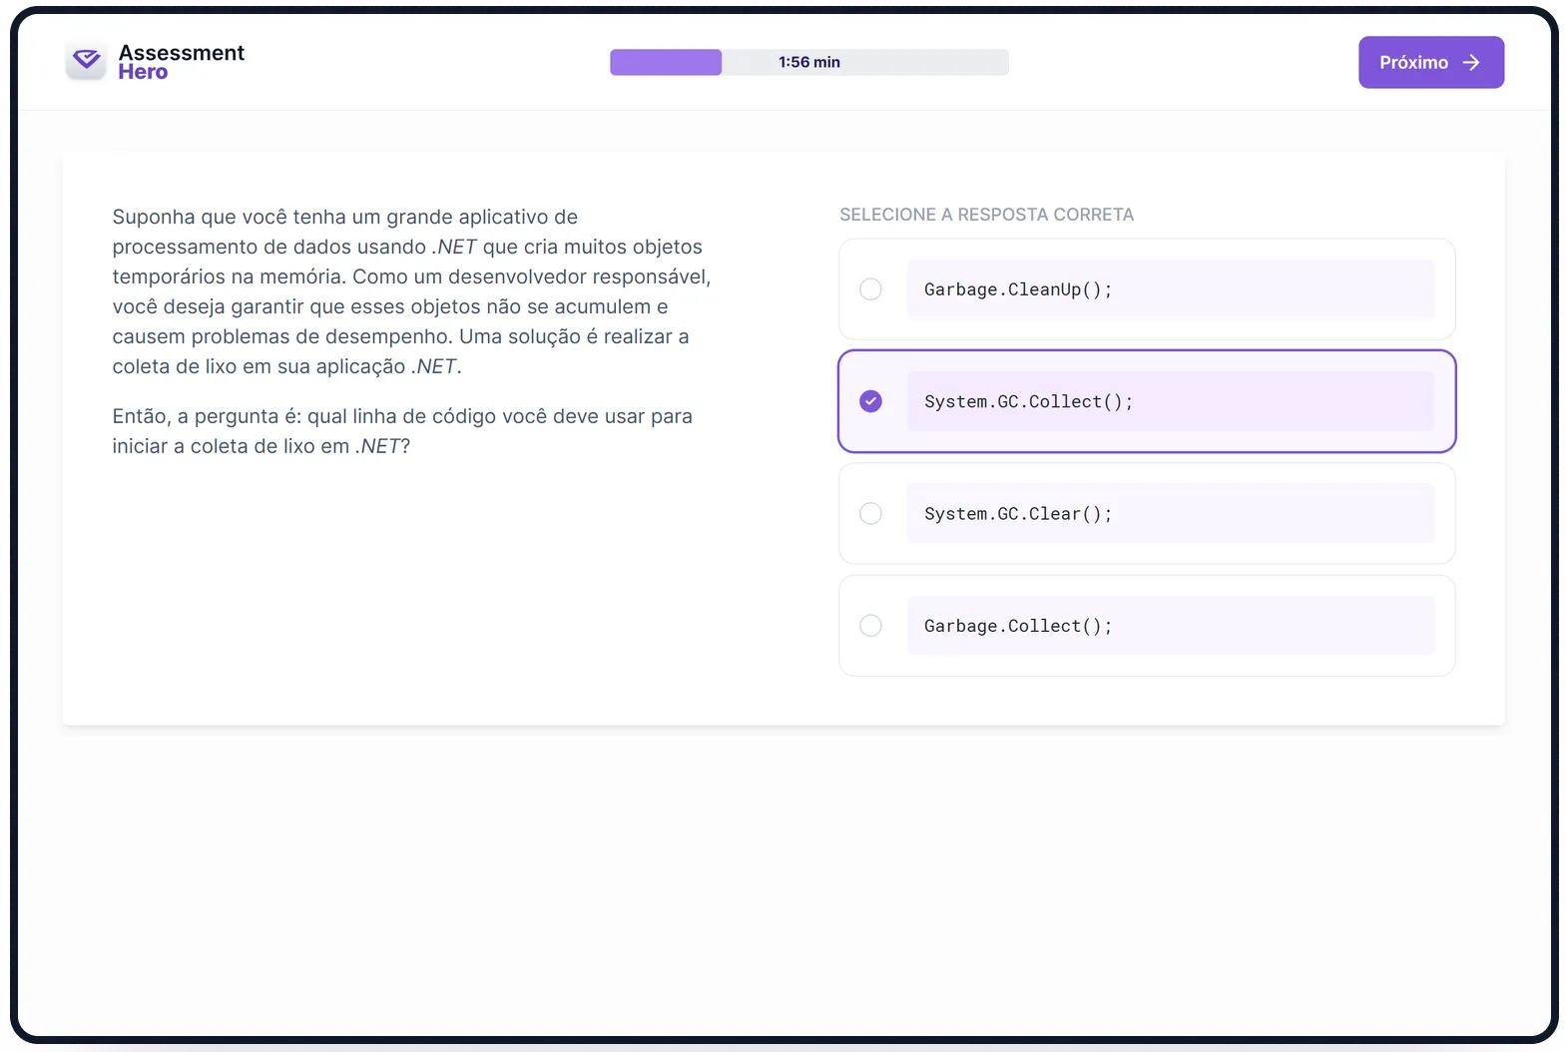The height and width of the screenshot is (1052, 1566).
Task: Click the 1:56 min timer text
Action: 809,62
